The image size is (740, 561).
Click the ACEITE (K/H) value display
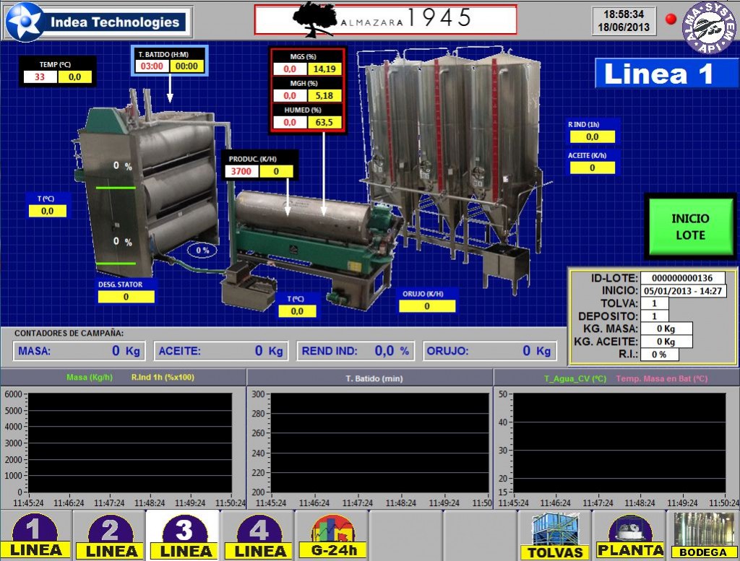(x=593, y=168)
